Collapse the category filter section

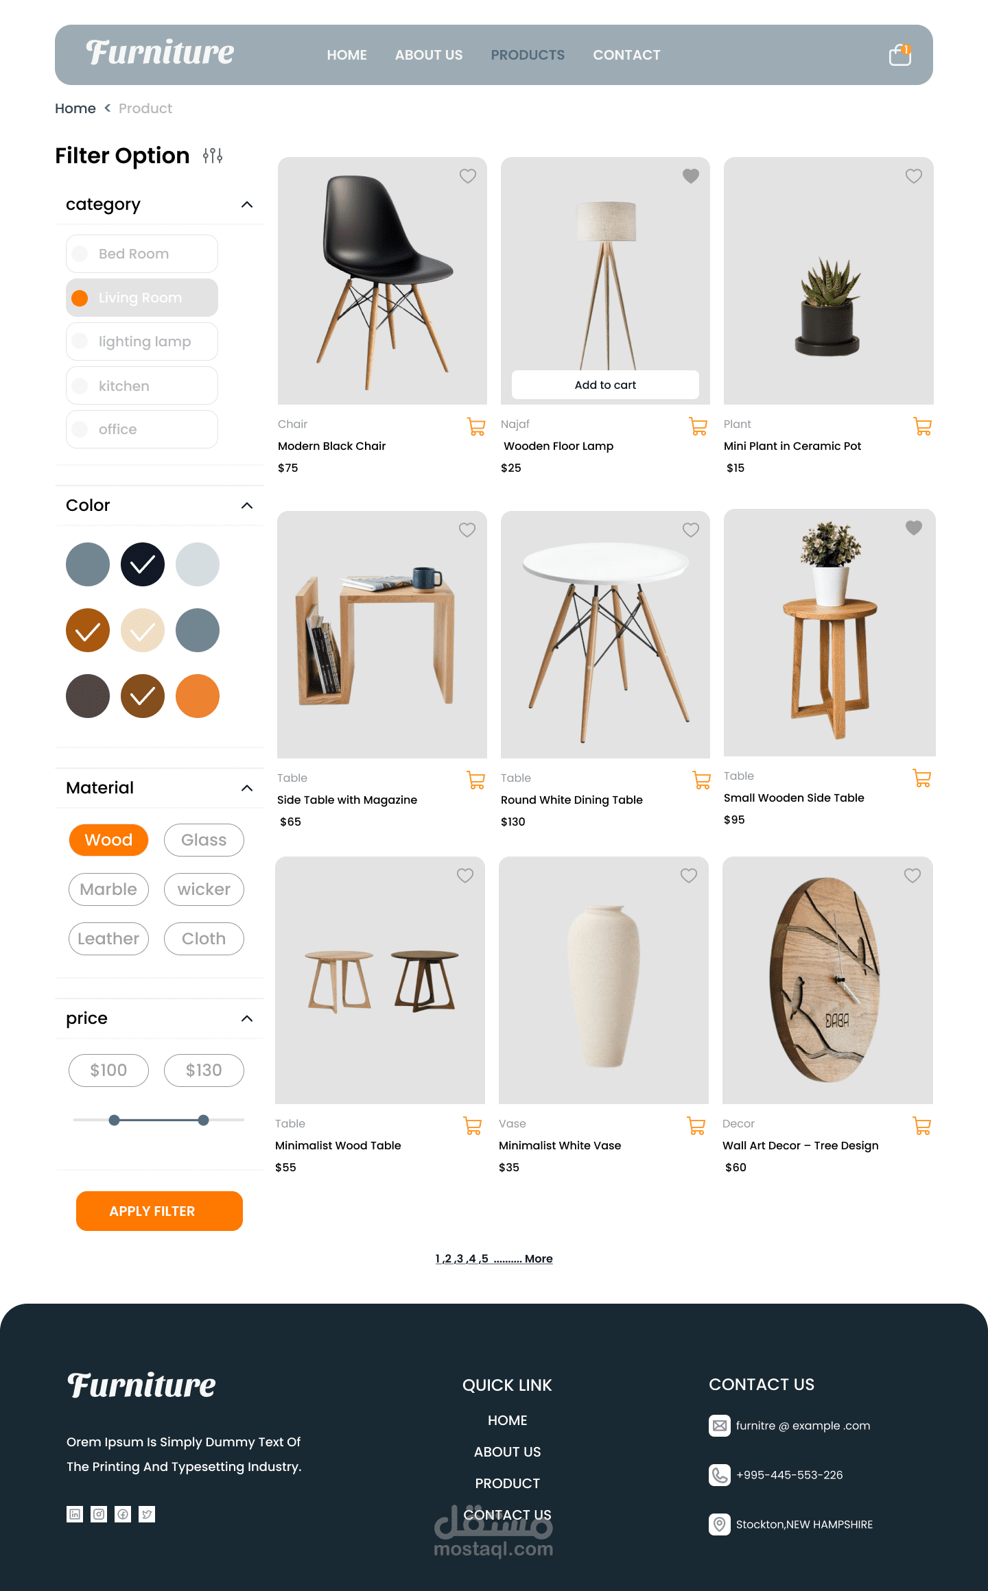pyautogui.click(x=247, y=204)
